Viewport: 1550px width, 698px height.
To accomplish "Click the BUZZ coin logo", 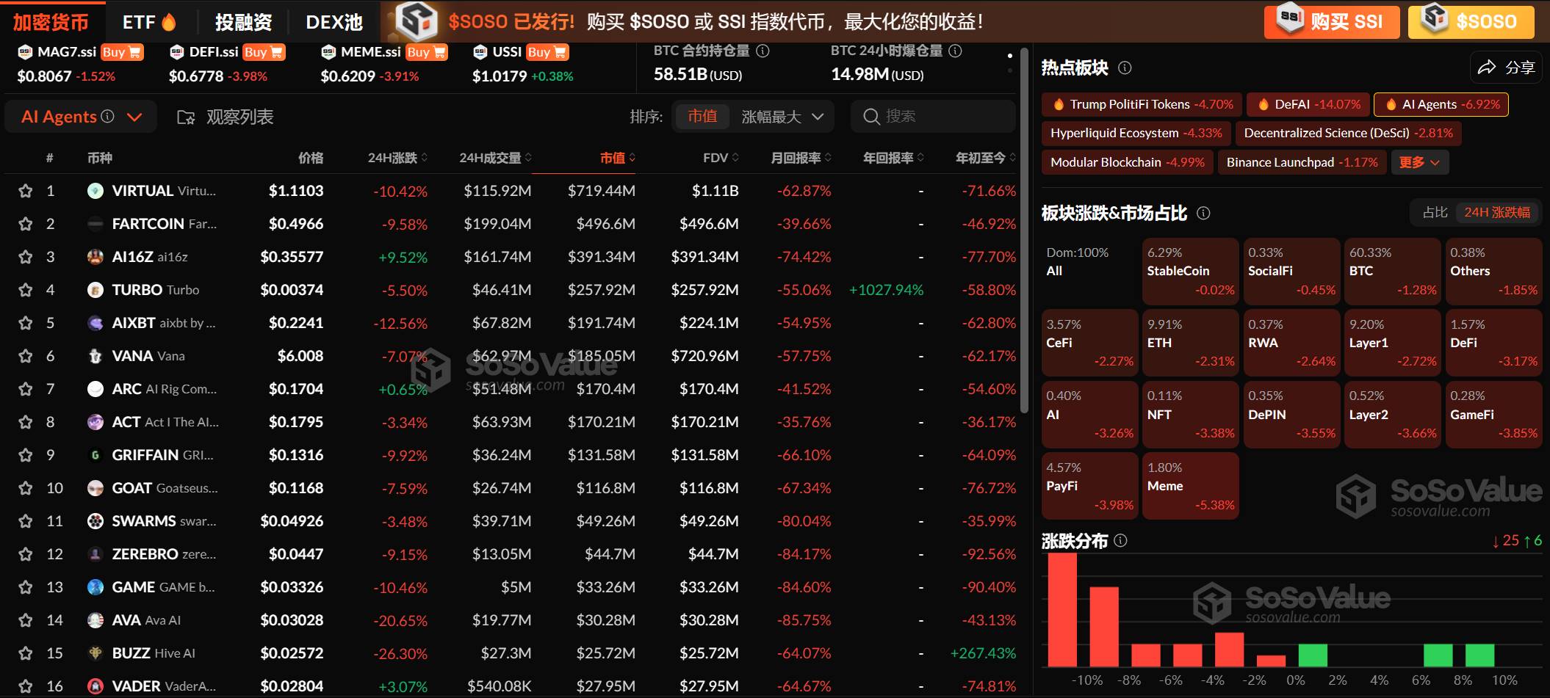I will tap(95, 653).
